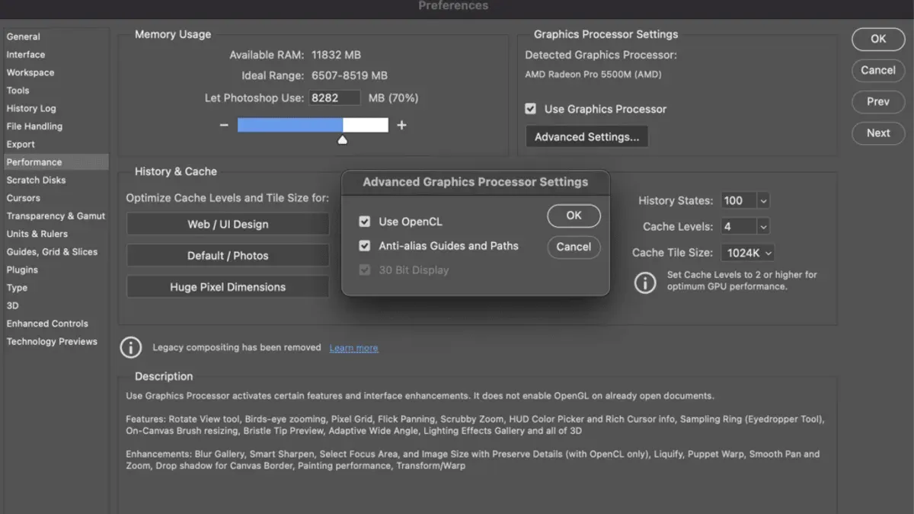Click the History States value field 100

(738, 201)
